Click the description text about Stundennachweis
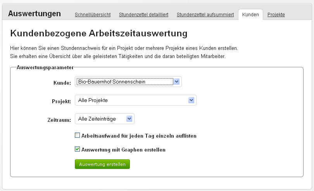This screenshot has height=191, width=314. tap(124, 49)
